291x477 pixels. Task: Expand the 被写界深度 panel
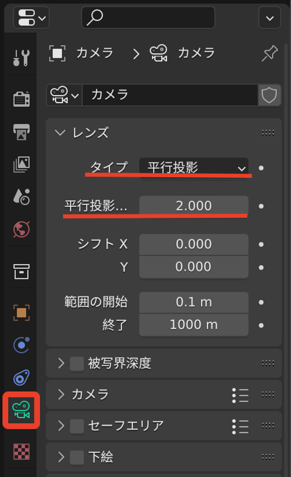click(x=61, y=363)
